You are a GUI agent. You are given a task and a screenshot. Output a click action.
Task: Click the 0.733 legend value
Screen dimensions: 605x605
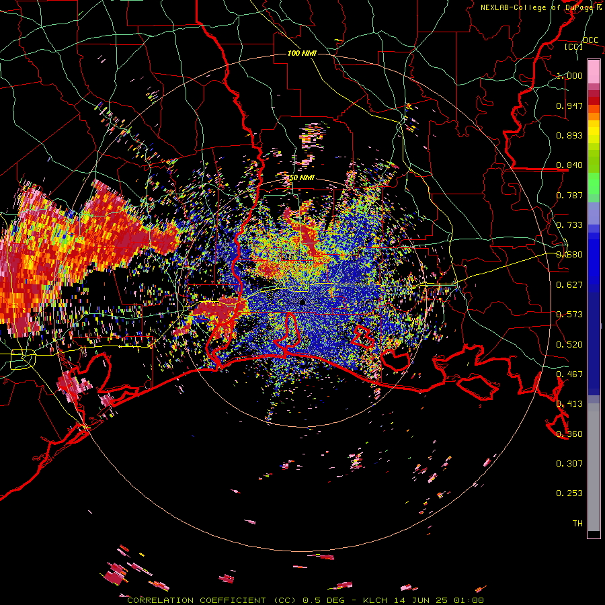[x=569, y=225]
